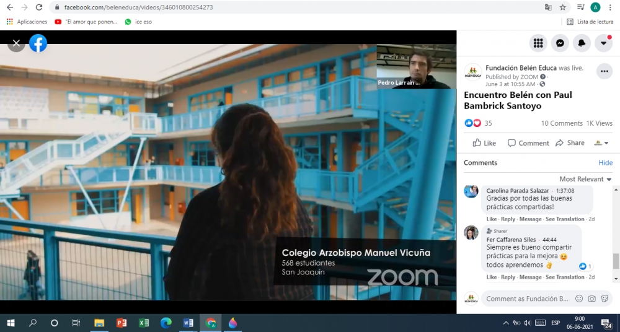Open Excel from taskbar

click(144, 323)
